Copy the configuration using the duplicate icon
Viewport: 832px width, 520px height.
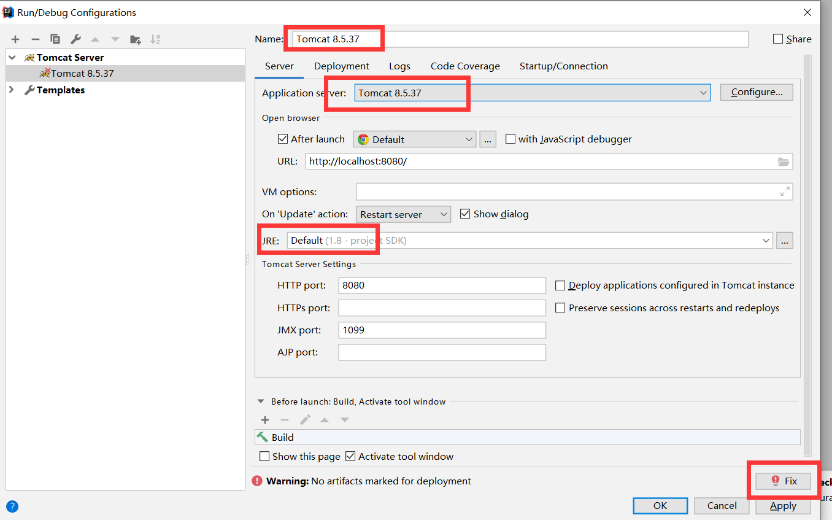(55, 39)
